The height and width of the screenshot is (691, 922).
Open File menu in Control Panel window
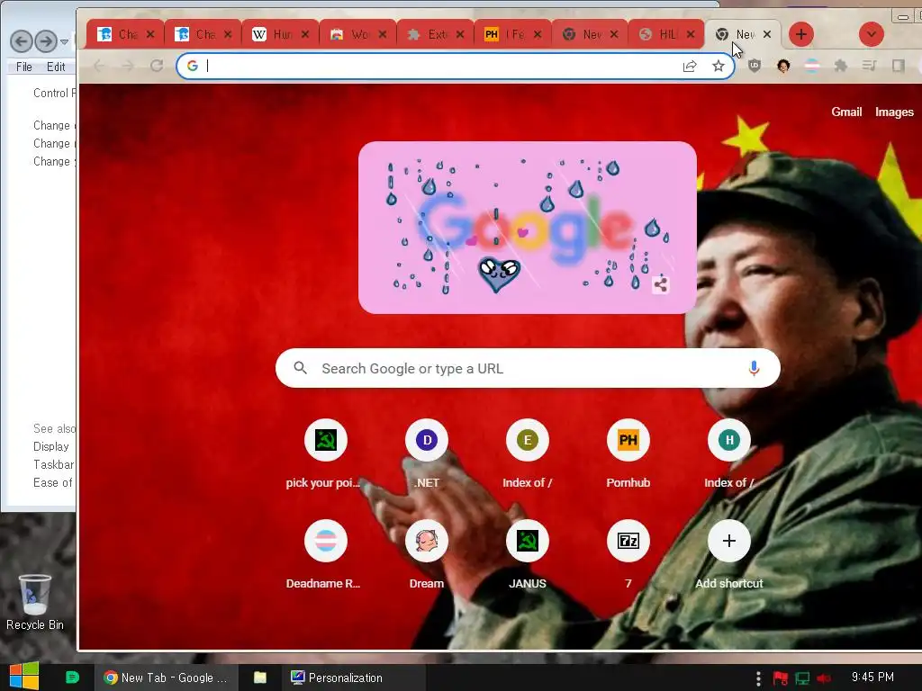coord(24,67)
